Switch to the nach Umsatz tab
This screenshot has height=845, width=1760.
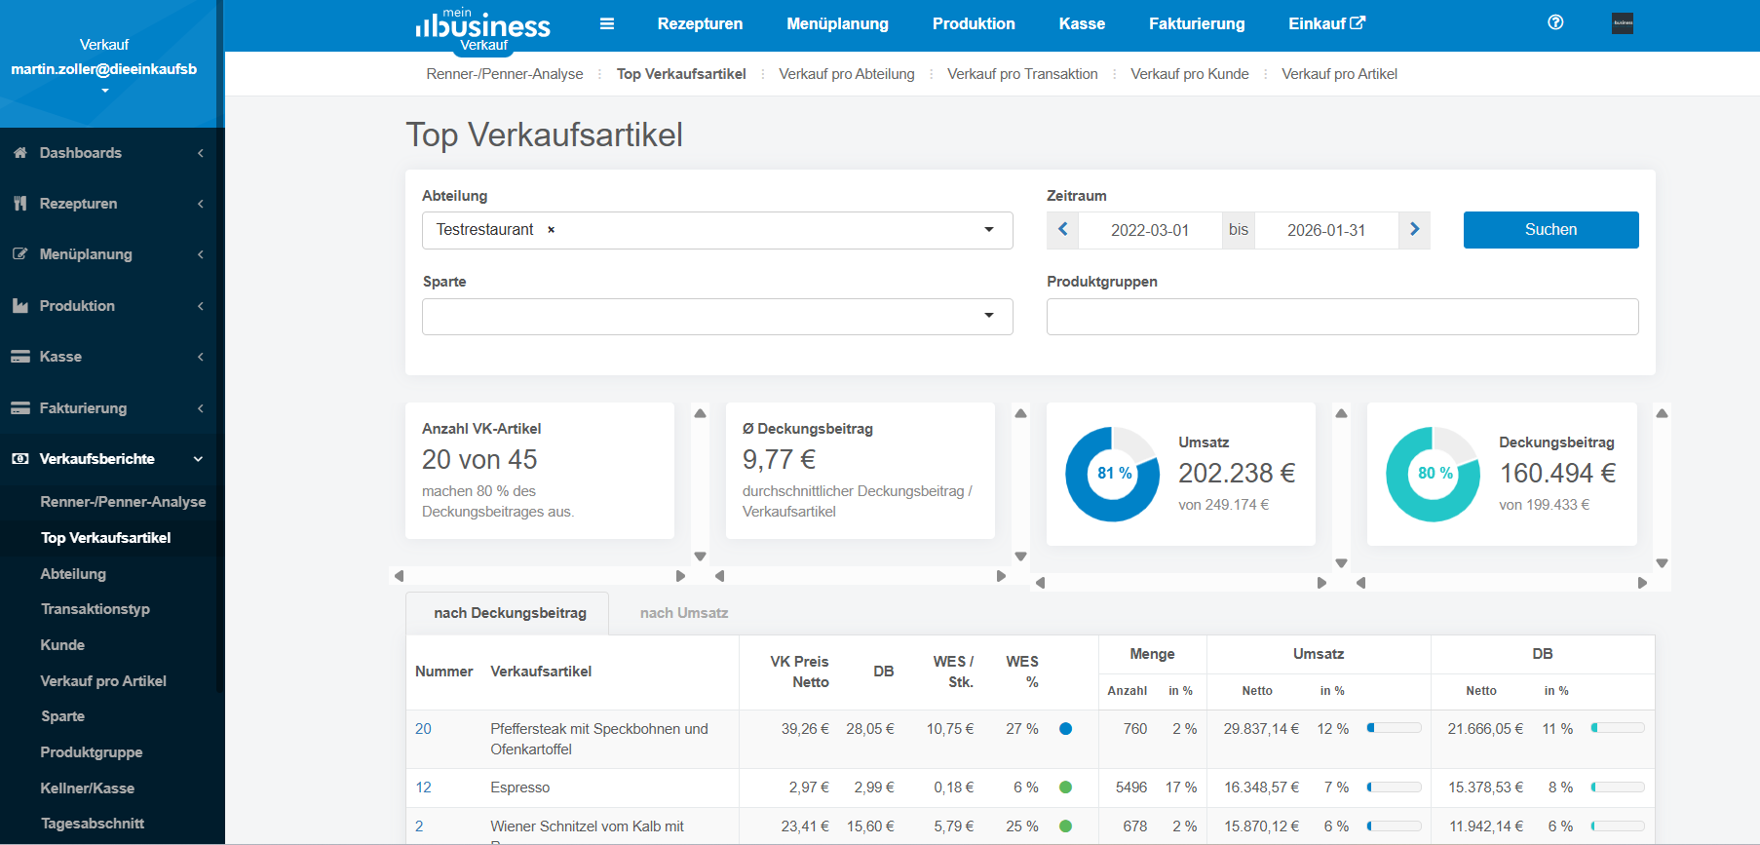point(684,613)
